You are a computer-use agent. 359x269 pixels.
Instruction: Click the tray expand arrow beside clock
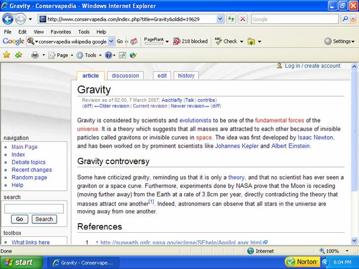[x=326, y=262]
